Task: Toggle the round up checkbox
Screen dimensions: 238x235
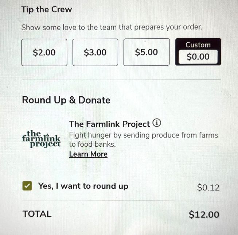Action: [x=27, y=186]
